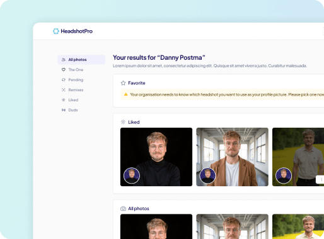Image resolution: width=324 pixels, height=239 pixels.
Task: Open yellow flower field photo under All photos
Action: 298,226
